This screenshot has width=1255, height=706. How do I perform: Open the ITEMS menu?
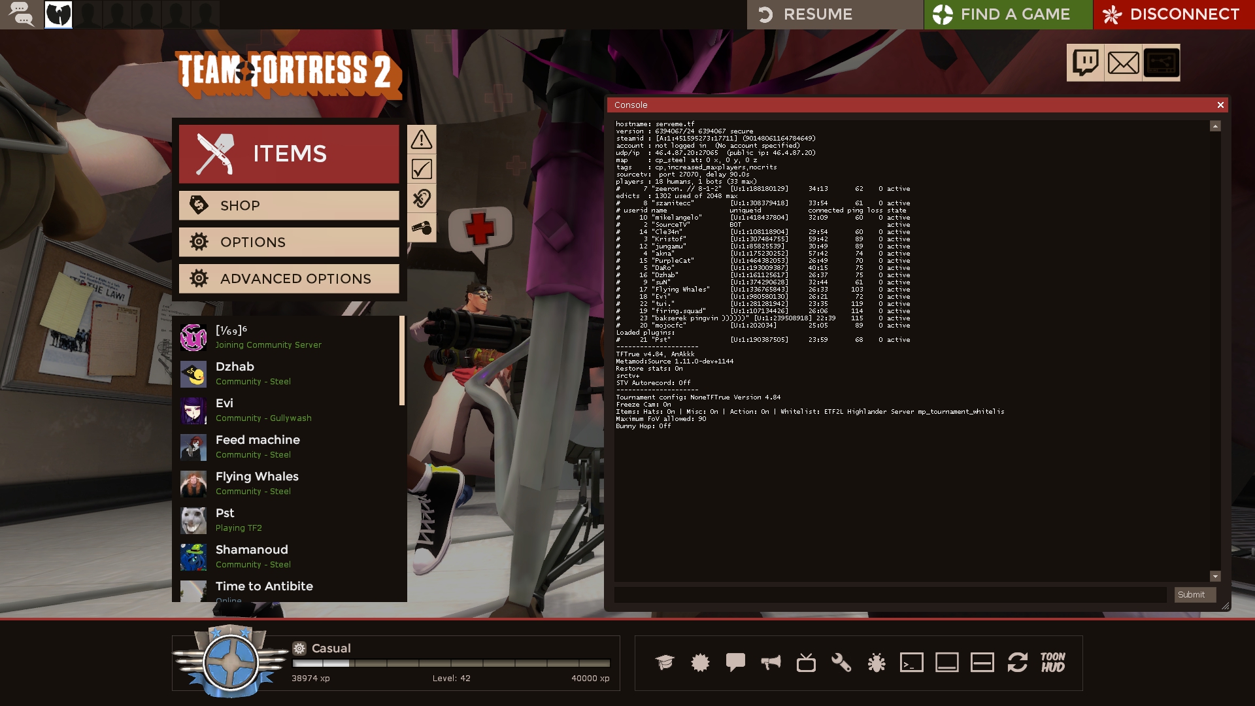pyautogui.click(x=289, y=154)
